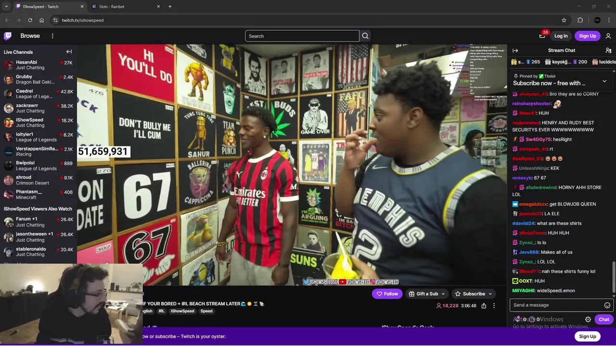Open the browser extensions puzzle icon
The width and height of the screenshot is (616, 346).
580,20
